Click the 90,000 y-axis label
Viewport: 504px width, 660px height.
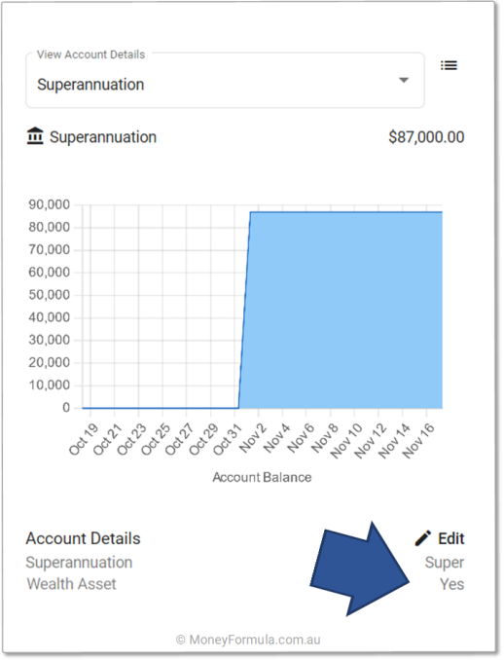point(50,205)
